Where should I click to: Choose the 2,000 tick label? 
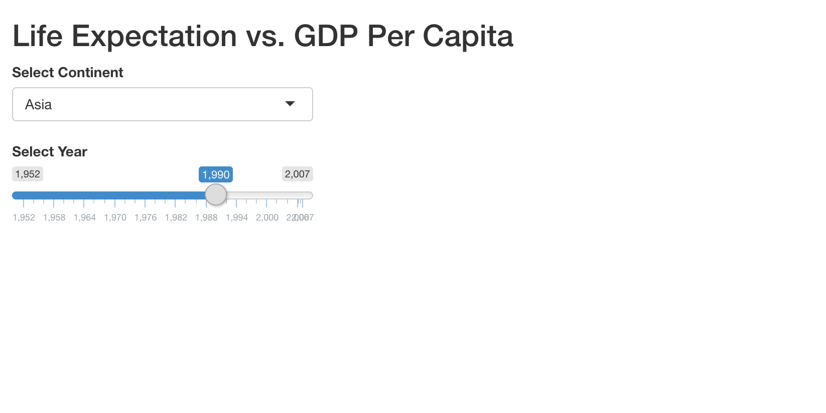267,218
